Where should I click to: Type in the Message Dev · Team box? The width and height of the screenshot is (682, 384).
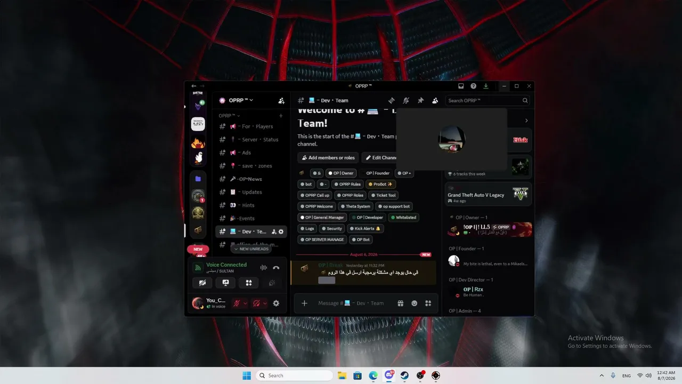[351, 303]
